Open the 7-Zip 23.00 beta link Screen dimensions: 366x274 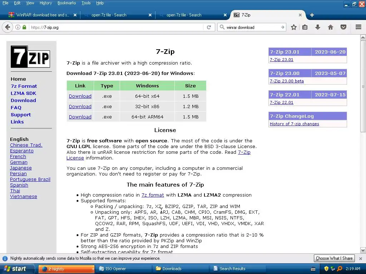pos(287,81)
